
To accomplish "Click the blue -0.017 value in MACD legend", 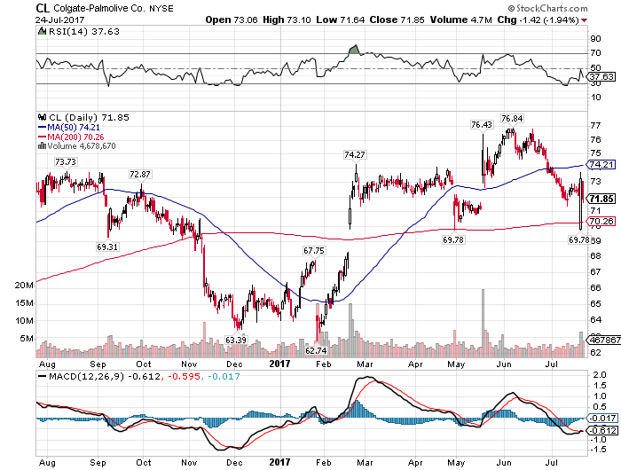I will (x=224, y=376).
